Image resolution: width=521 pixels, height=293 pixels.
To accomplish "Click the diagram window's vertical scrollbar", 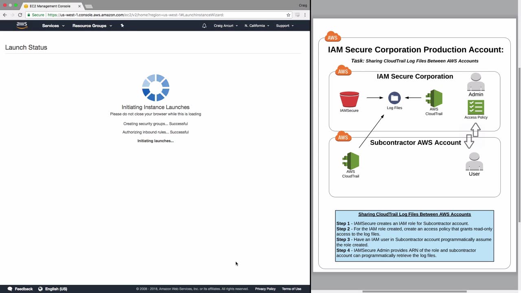I will click(x=519, y=144).
